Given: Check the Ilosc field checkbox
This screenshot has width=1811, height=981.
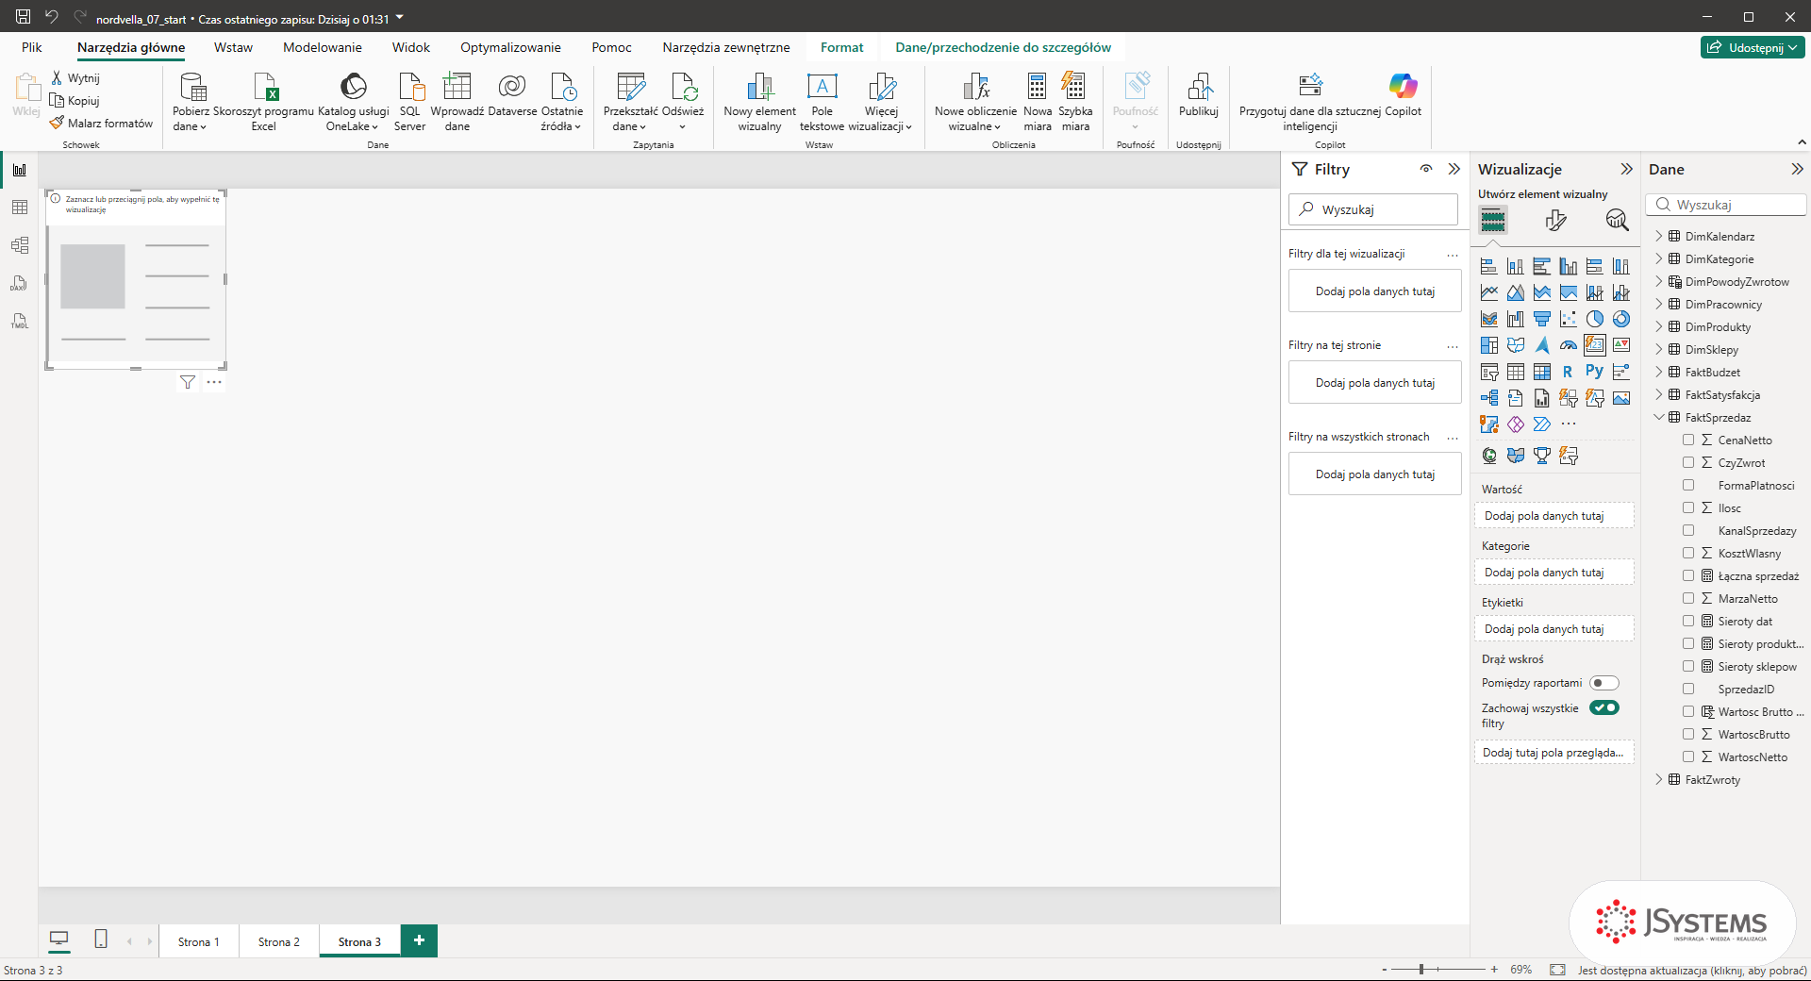Looking at the screenshot, I should pos(1688,507).
